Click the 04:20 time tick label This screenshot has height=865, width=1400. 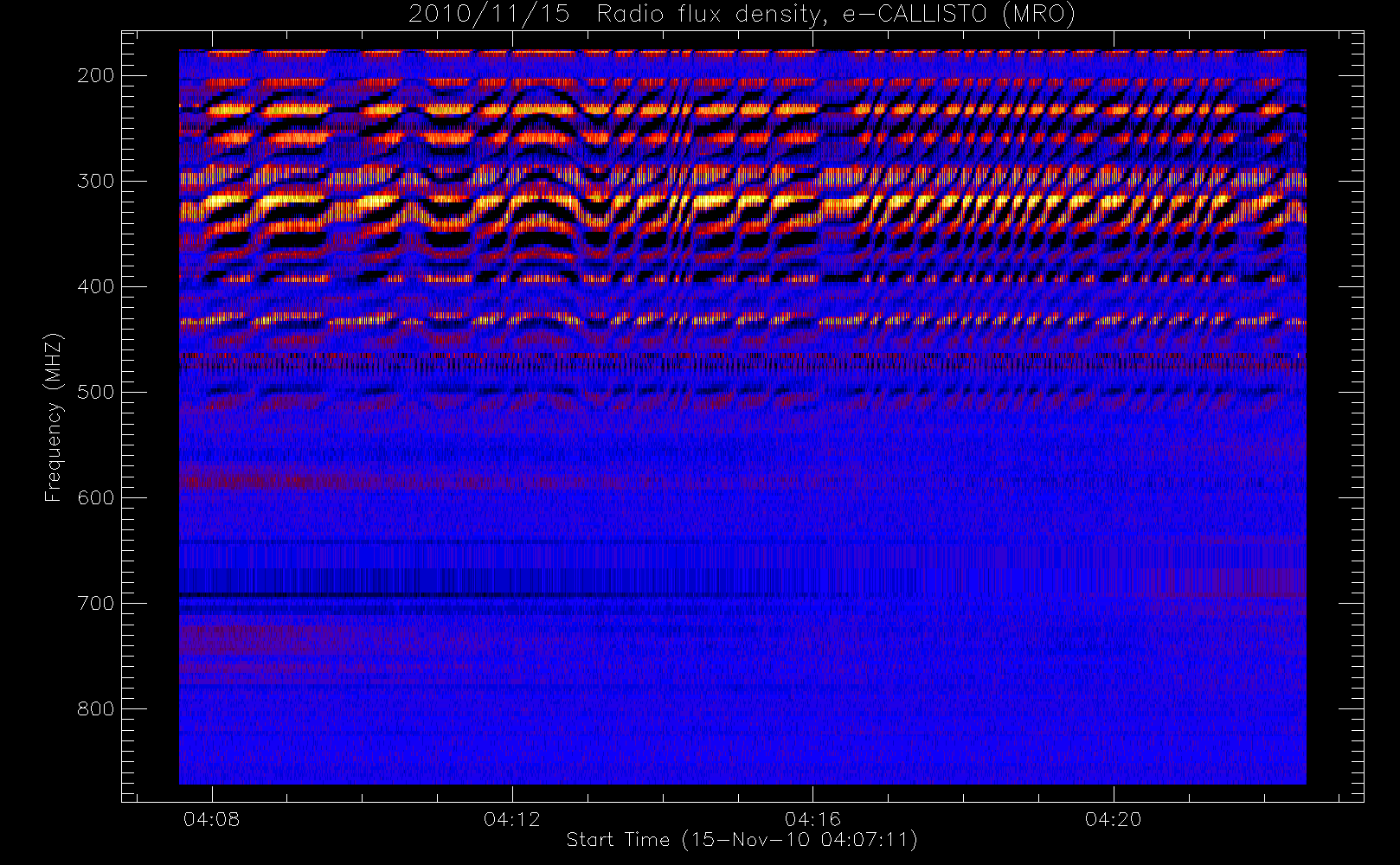click(1114, 819)
